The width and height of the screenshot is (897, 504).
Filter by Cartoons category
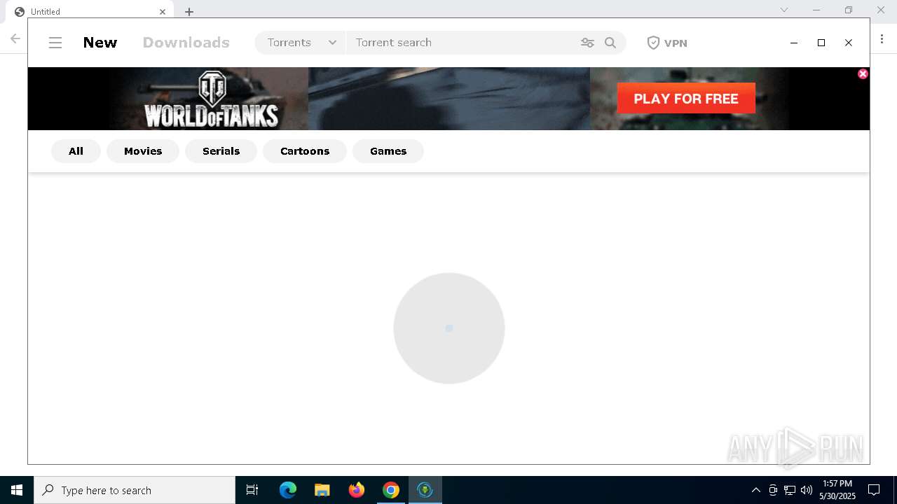pos(305,151)
